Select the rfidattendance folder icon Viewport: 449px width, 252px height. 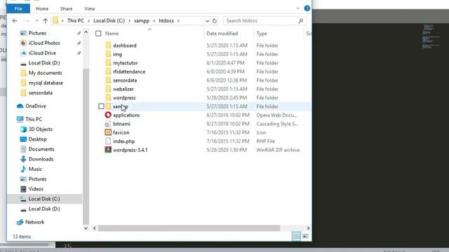108,71
